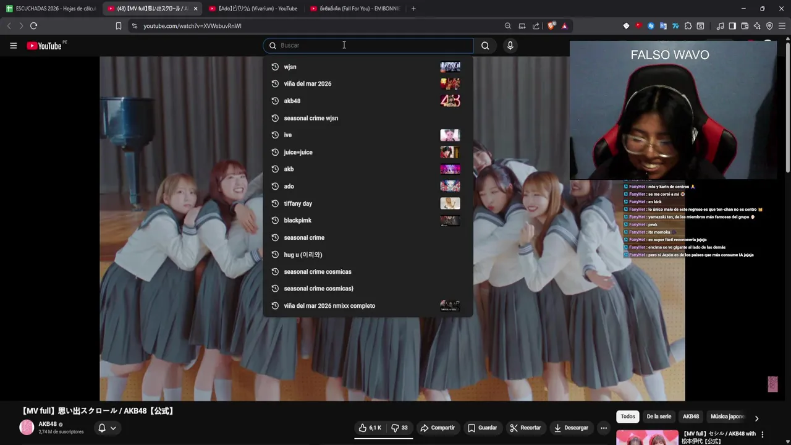Screen dimensions: 791x445
Task: Open the Brave VPN shield icon
Action: coord(769,26)
